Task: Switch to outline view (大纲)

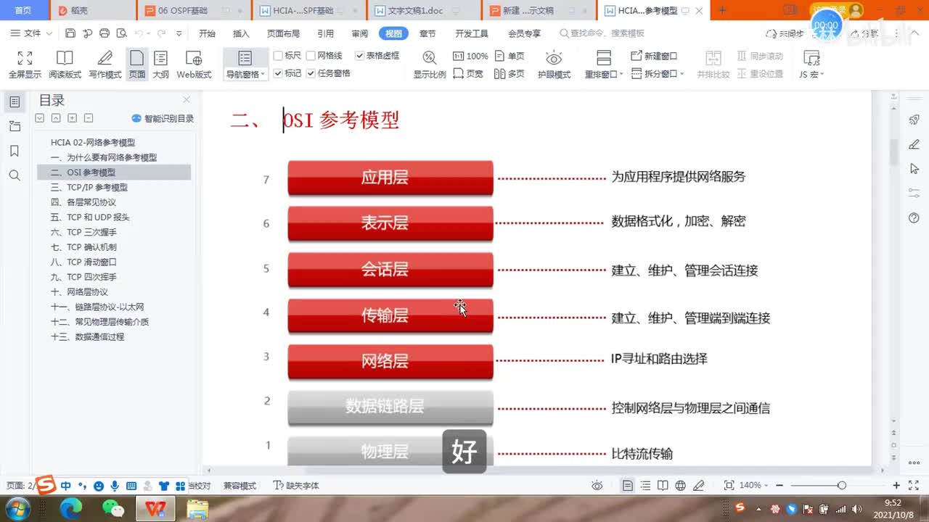Action: [x=160, y=65]
